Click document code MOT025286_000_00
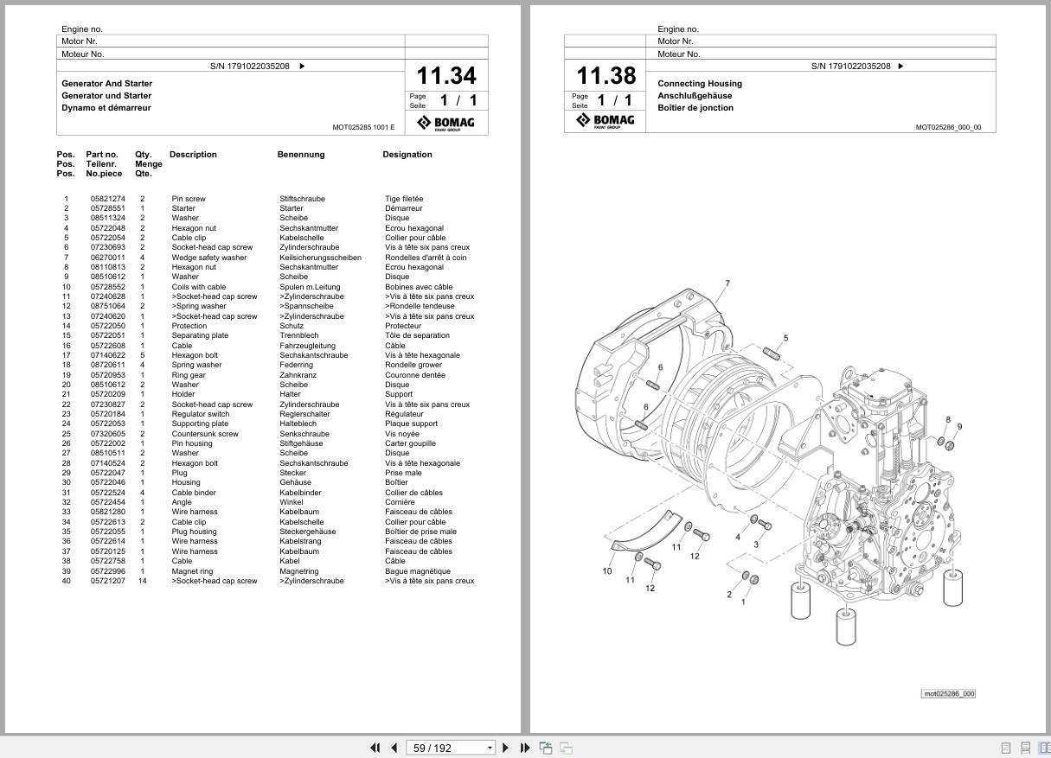The image size is (1051, 758). pos(949,127)
